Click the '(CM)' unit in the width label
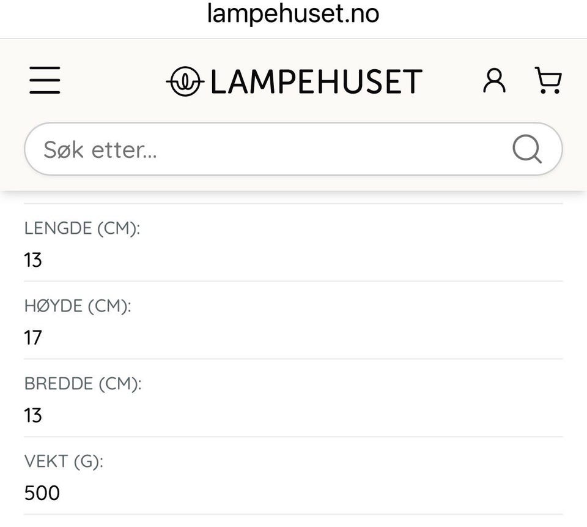The width and height of the screenshot is (587, 527). 119,384
